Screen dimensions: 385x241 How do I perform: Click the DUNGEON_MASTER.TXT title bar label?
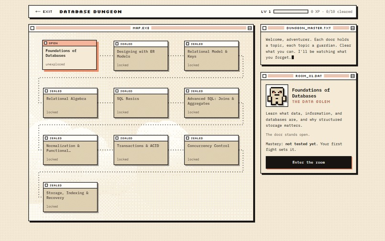(x=309, y=28)
